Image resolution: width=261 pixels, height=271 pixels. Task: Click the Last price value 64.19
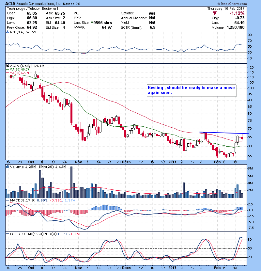pos(239,23)
